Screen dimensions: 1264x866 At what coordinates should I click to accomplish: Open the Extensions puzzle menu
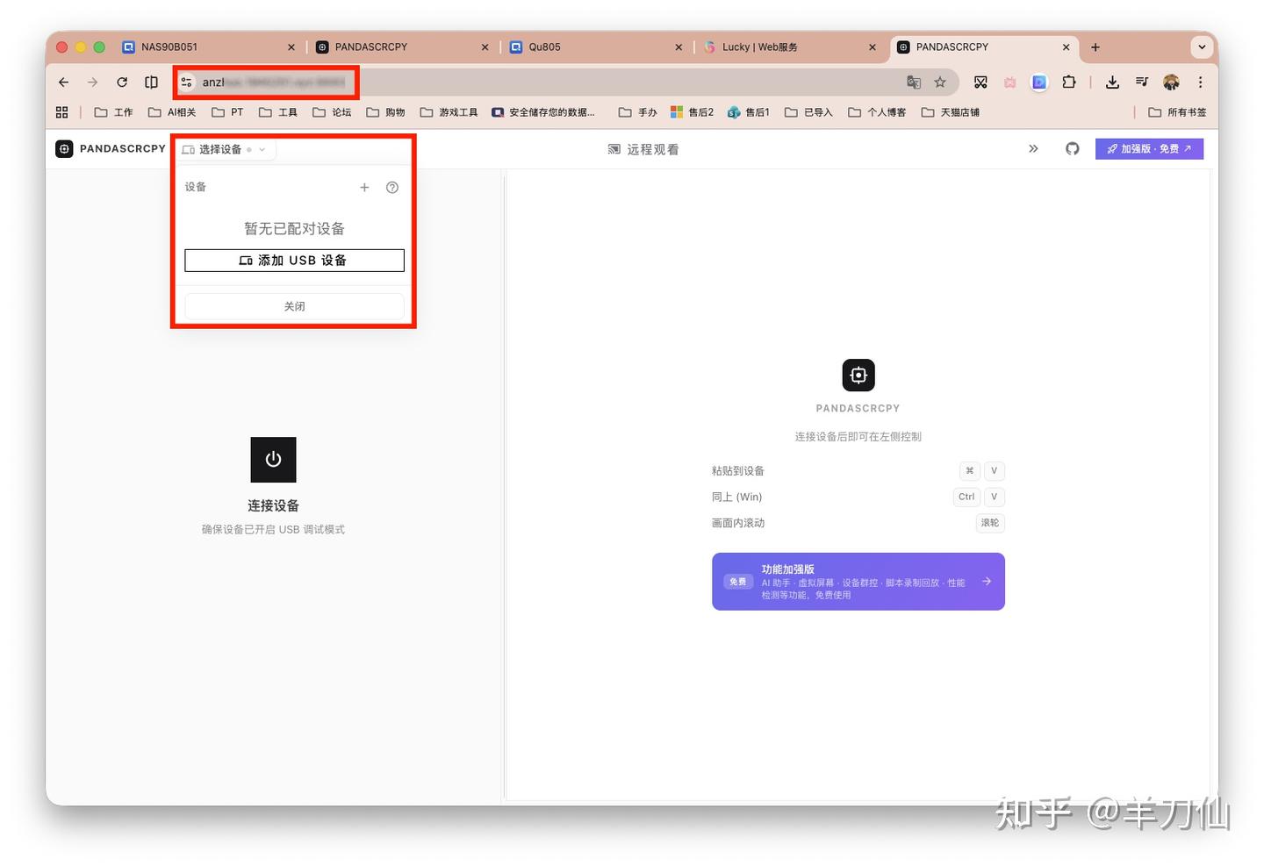tap(1068, 82)
